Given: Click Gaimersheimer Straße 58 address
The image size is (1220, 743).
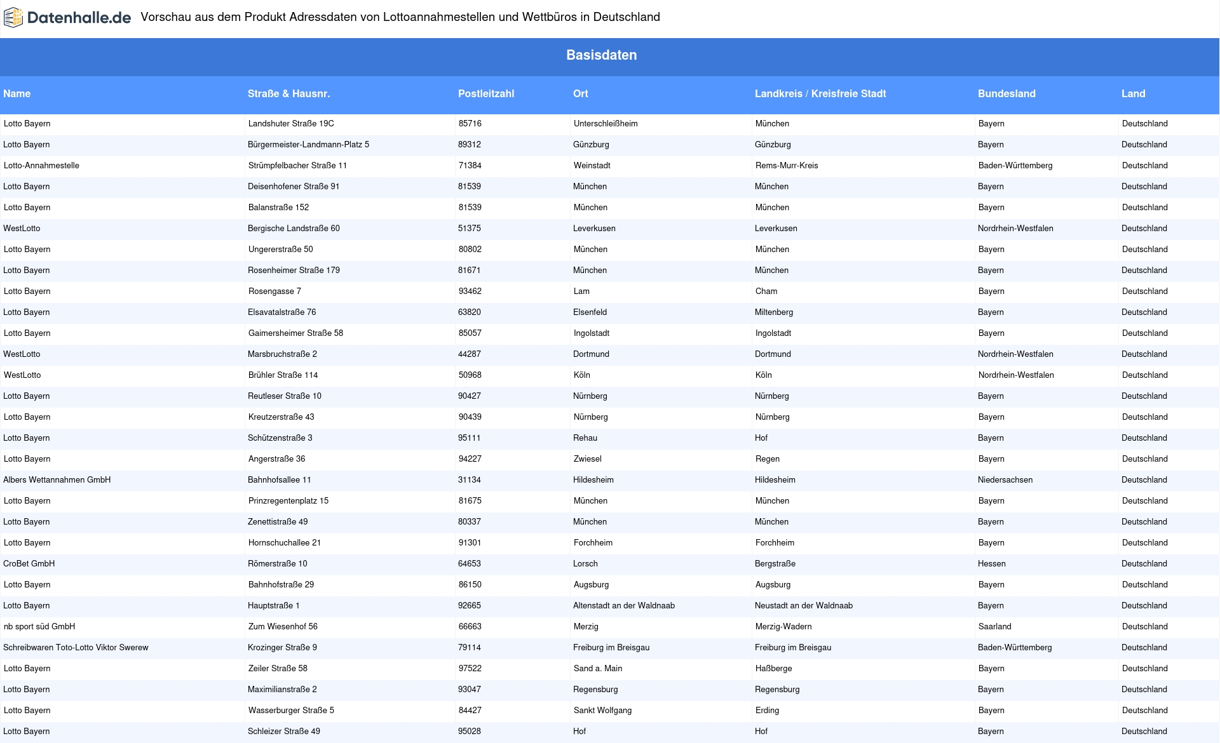Looking at the screenshot, I should (x=295, y=333).
